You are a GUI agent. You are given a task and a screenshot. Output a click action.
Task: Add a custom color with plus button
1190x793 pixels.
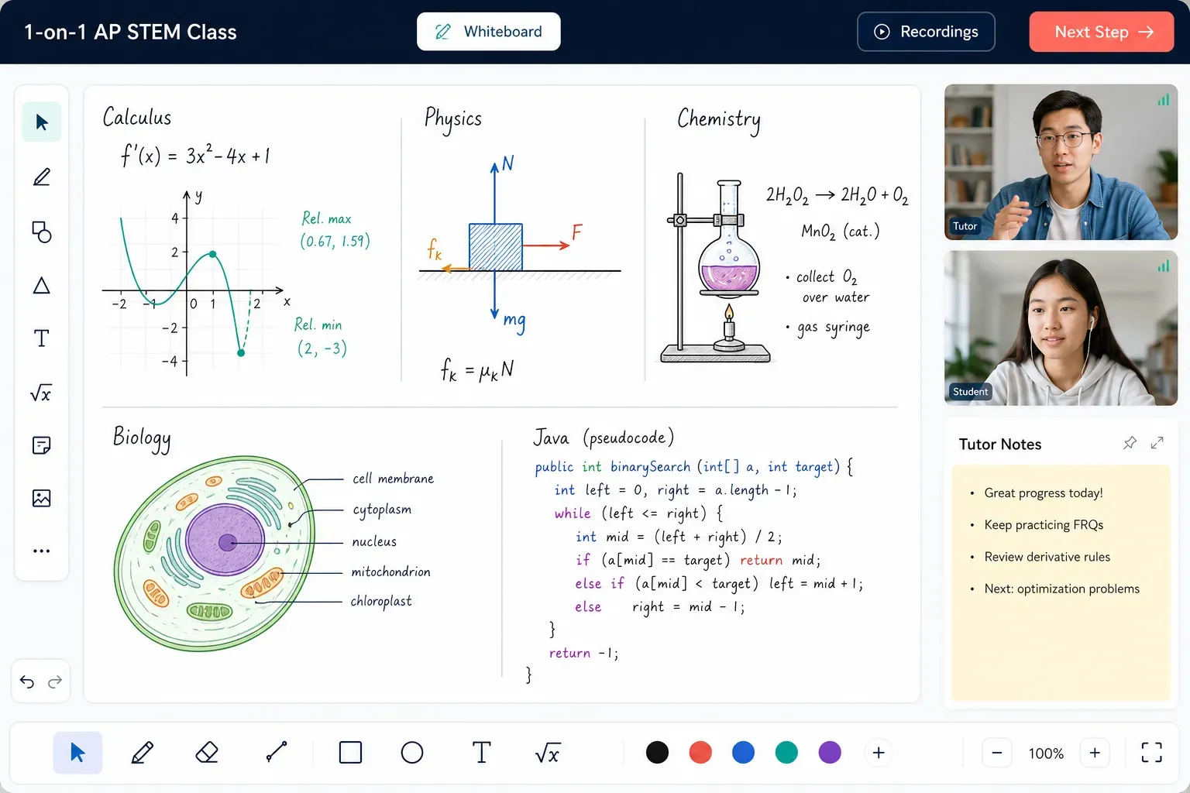(879, 753)
